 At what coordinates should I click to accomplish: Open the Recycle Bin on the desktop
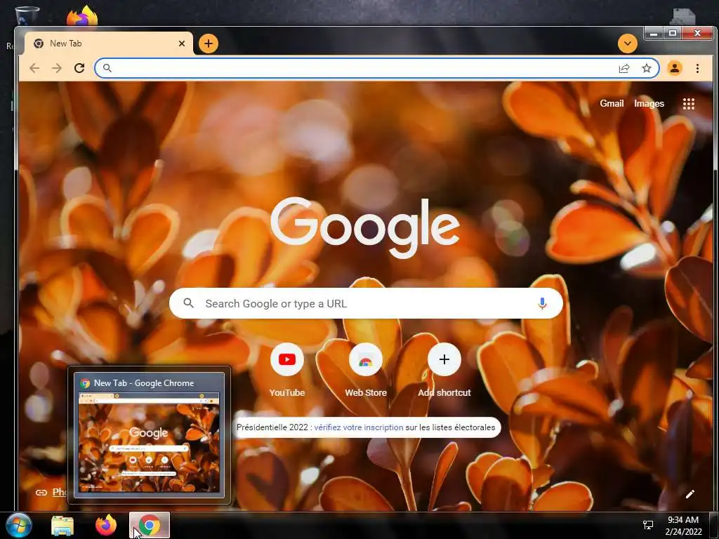click(x=27, y=16)
